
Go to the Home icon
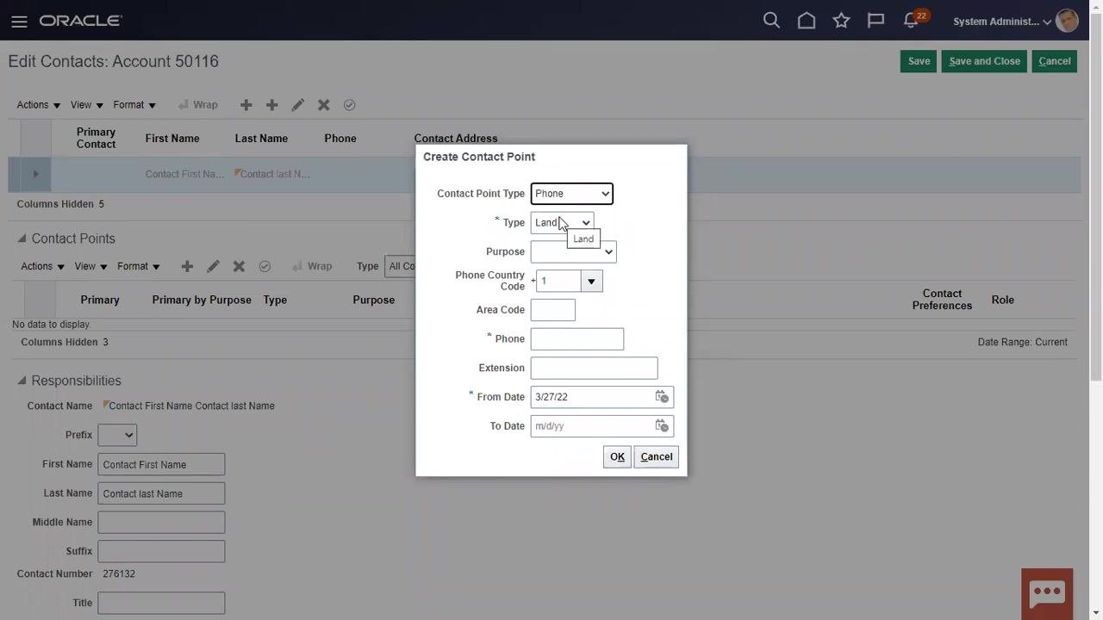click(x=807, y=21)
